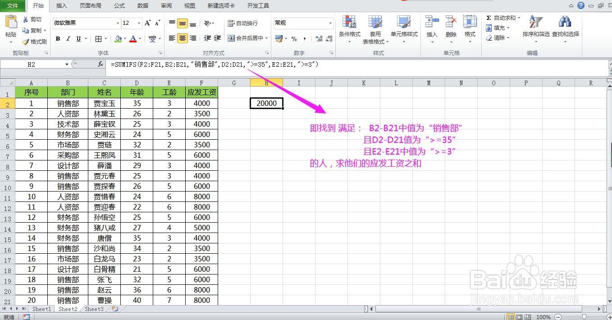Screen dimensions: 612x320
Task: Click the increase indent icon
Action: pos(218,38)
